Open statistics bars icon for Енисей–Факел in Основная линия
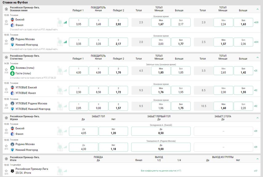Image resolution: width=263 pixels, height=177 pixels. click(65, 22)
